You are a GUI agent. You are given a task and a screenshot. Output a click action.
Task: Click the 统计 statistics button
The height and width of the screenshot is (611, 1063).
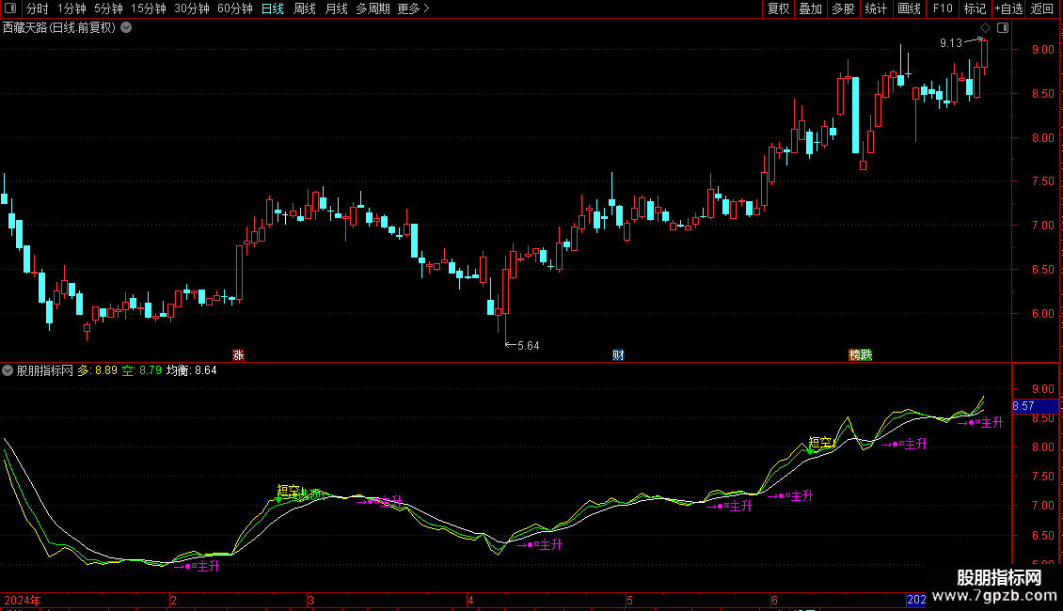[876, 8]
